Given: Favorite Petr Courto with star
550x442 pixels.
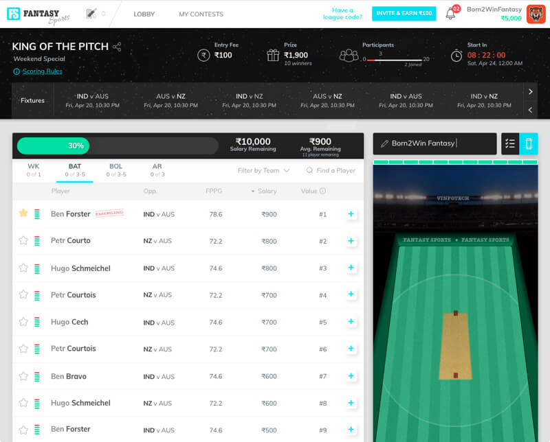Looking at the screenshot, I should click(x=23, y=241).
